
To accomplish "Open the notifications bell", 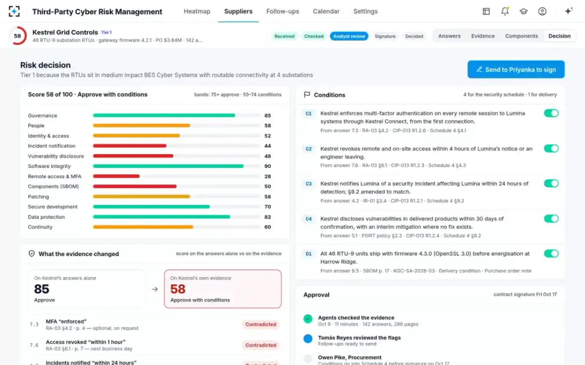I will click(505, 11).
